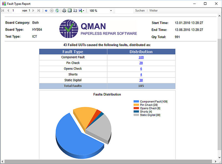The height and width of the screenshot is (164, 222).
Task: Click the stop rendering icon
Action: [52, 11]
